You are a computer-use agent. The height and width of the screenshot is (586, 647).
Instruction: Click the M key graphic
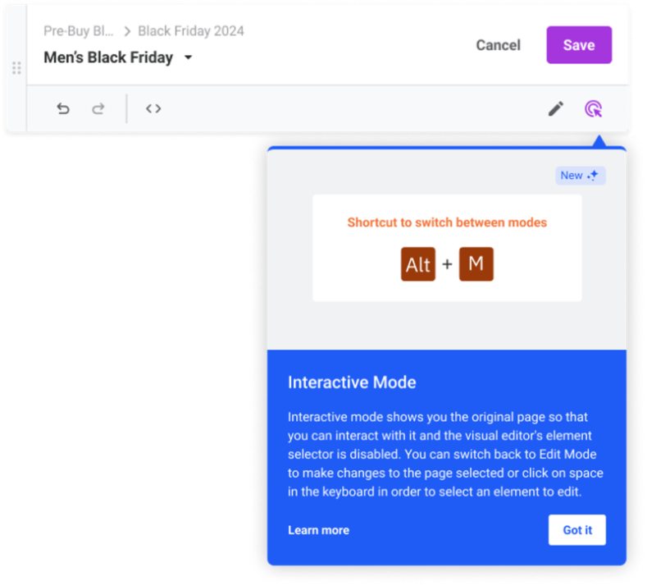click(x=476, y=264)
